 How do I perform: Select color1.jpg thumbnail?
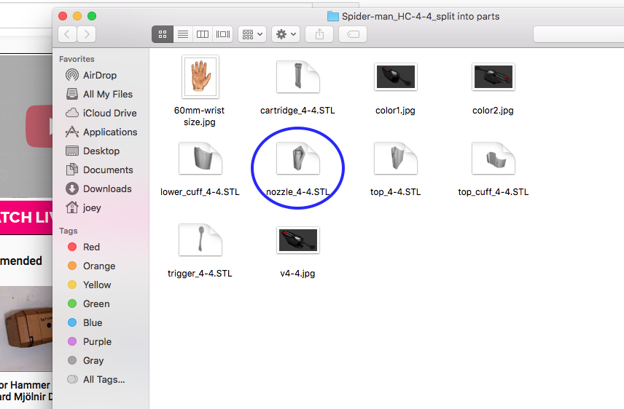[396, 76]
